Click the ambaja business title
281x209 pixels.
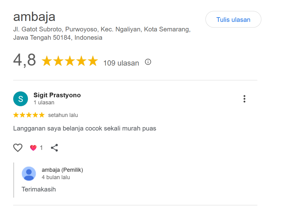coord(34,17)
